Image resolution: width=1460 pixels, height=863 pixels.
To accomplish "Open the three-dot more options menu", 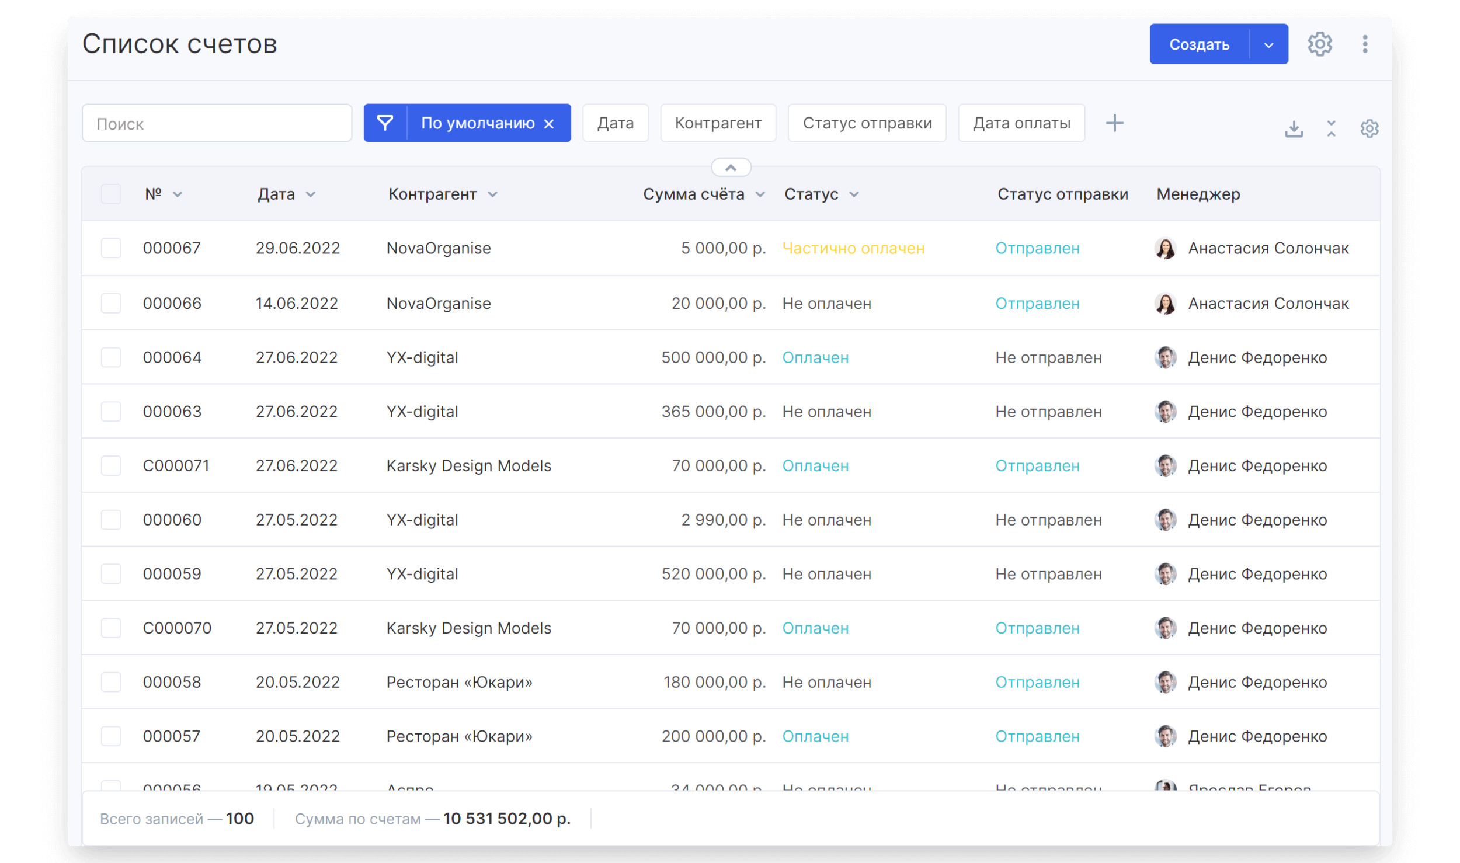I will pos(1365,44).
